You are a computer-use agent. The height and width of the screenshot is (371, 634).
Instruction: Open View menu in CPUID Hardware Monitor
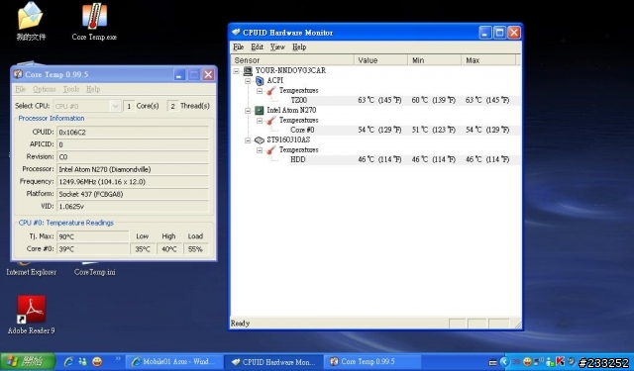pos(277,46)
